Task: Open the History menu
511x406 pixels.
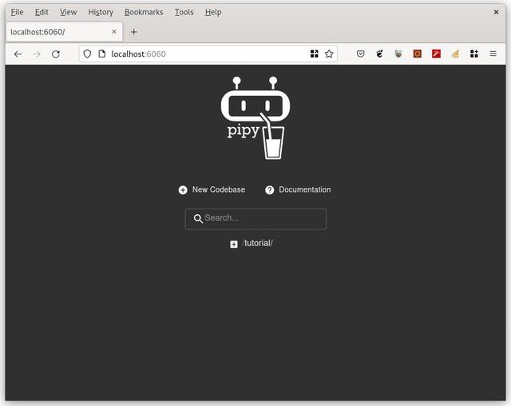Action: [101, 12]
